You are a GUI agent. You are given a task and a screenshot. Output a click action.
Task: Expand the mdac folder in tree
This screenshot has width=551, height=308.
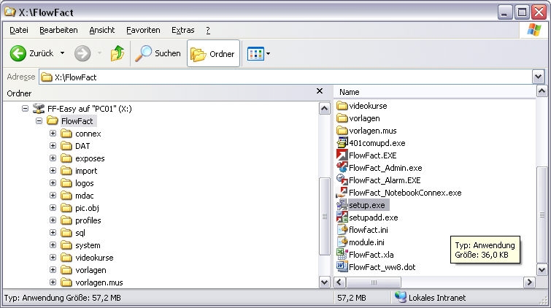(53, 195)
